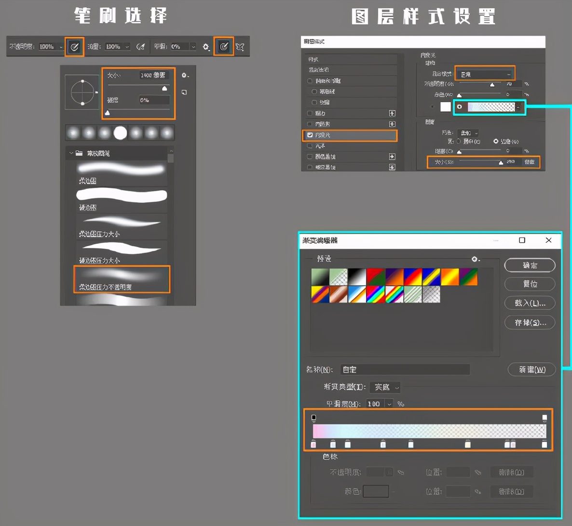This screenshot has width=572, height=526.
Task: Toggle pressure for opacity icon in options bar
Action: pos(74,47)
